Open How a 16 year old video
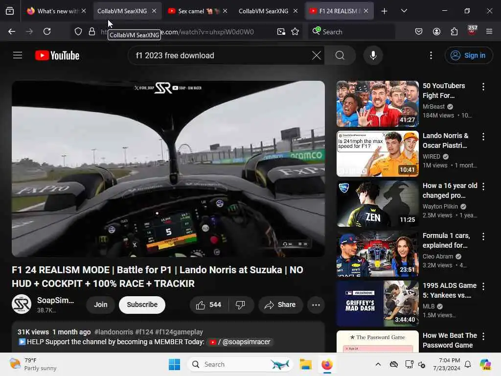 [x=450, y=190]
